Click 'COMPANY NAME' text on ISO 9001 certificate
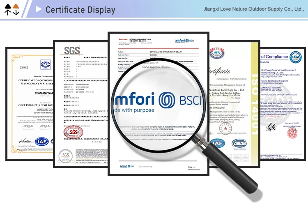 tap(44, 93)
